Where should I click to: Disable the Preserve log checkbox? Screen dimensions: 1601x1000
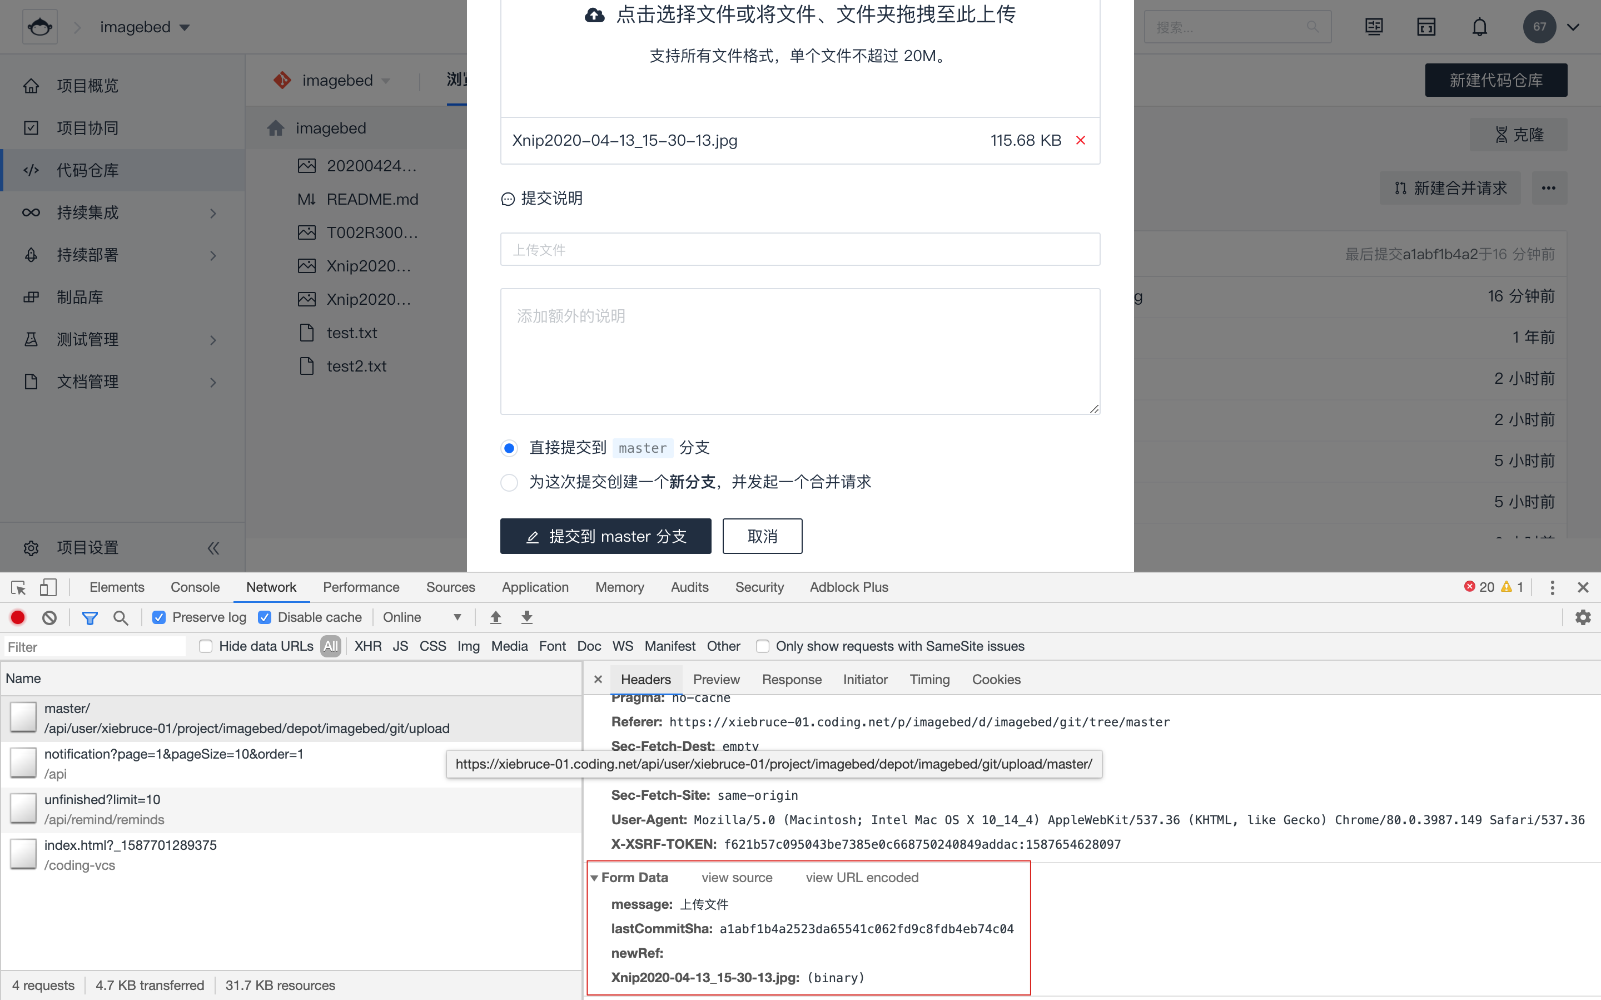[x=160, y=617]
